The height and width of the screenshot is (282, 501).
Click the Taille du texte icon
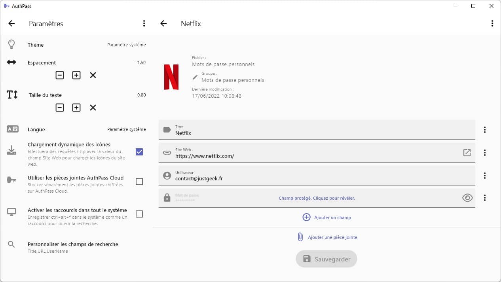click(x=12, y=95)
